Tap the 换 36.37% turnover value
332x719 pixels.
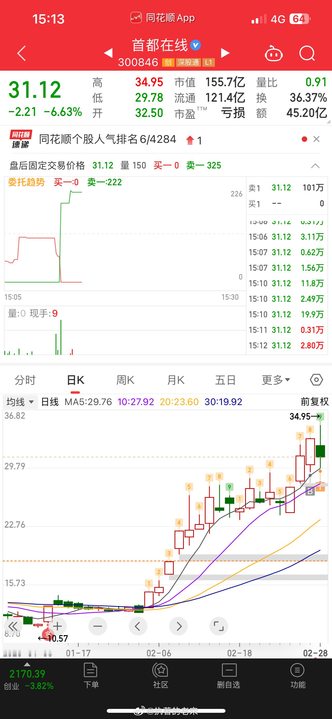point(308,97)
